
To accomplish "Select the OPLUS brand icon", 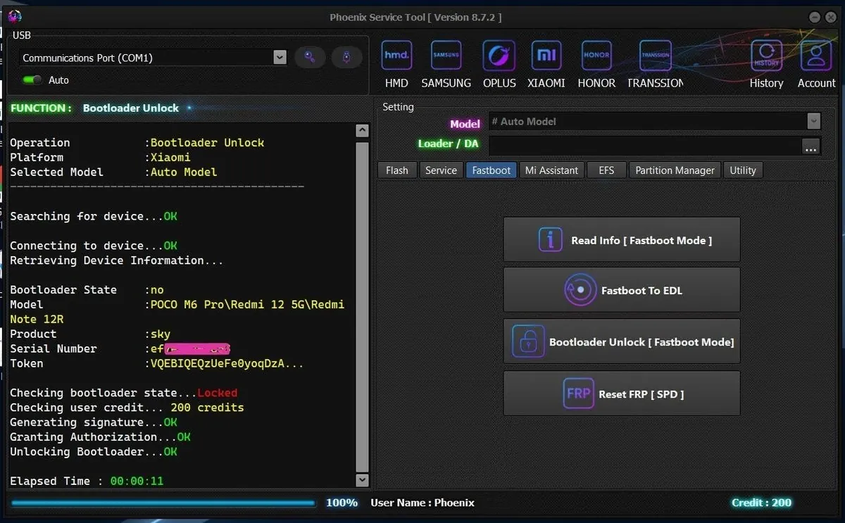I will pyautogui.click(x=499, y=56).
